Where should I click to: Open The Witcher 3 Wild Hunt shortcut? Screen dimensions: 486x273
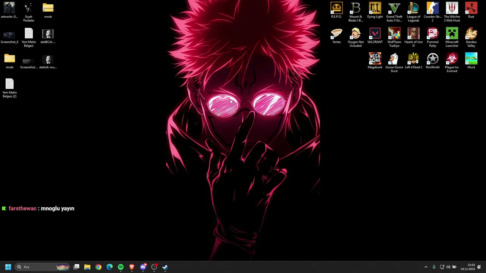pyautogui.click(x=452, y=12)
